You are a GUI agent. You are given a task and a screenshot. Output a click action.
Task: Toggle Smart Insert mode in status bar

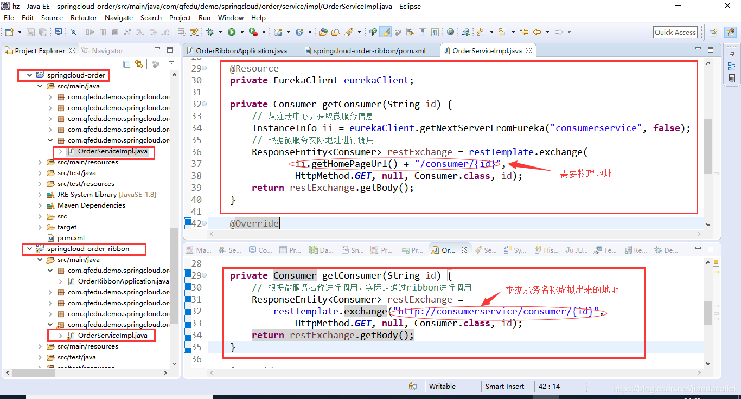(x=504, y=387)
